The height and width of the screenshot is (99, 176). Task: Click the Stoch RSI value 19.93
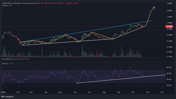21,59
